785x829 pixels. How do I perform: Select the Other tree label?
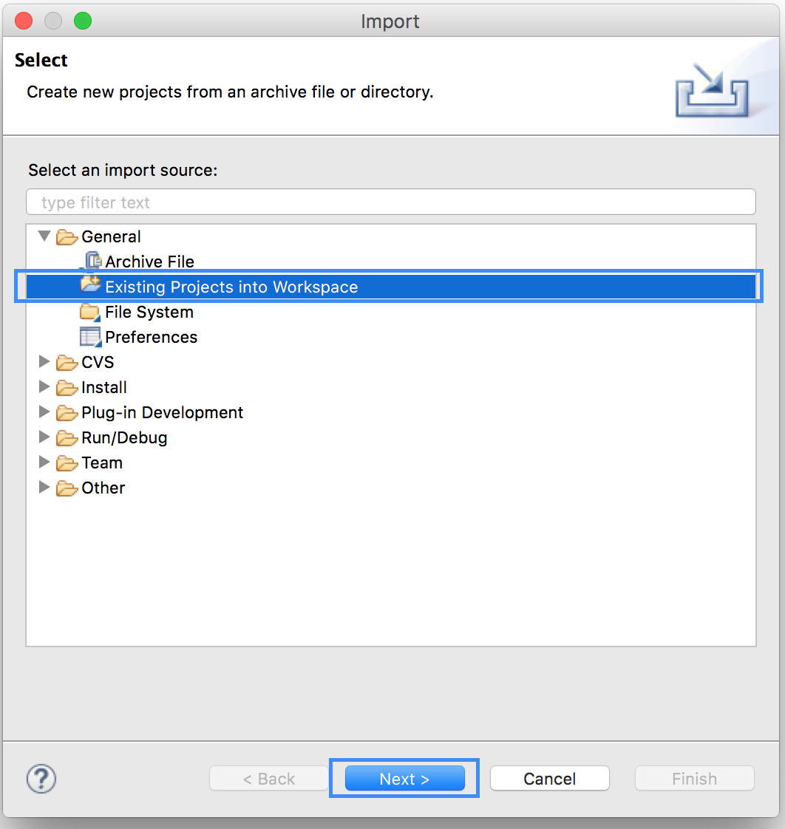pyautogui.click(x=103, y=488)
